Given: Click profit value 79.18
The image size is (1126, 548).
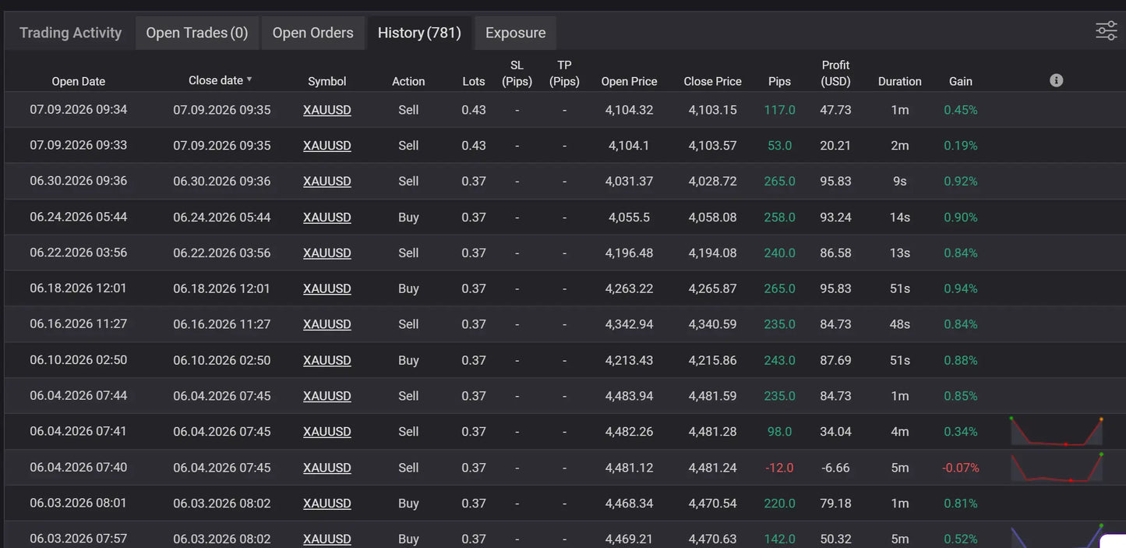Looking at the screenshot, I should tap(835, 504).
